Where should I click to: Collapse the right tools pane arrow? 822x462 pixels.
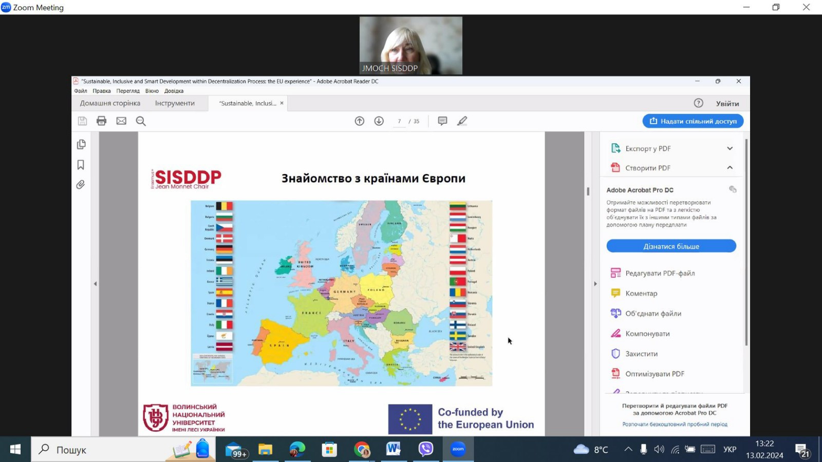tap(595, 284)
